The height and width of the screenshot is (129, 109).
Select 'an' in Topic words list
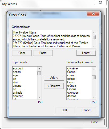pyautogui.click(x=25, y=89)
